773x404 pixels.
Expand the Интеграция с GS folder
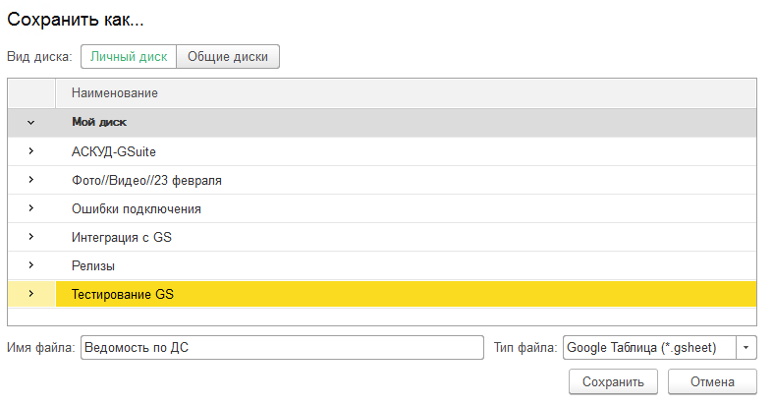[x=30, y=237]
